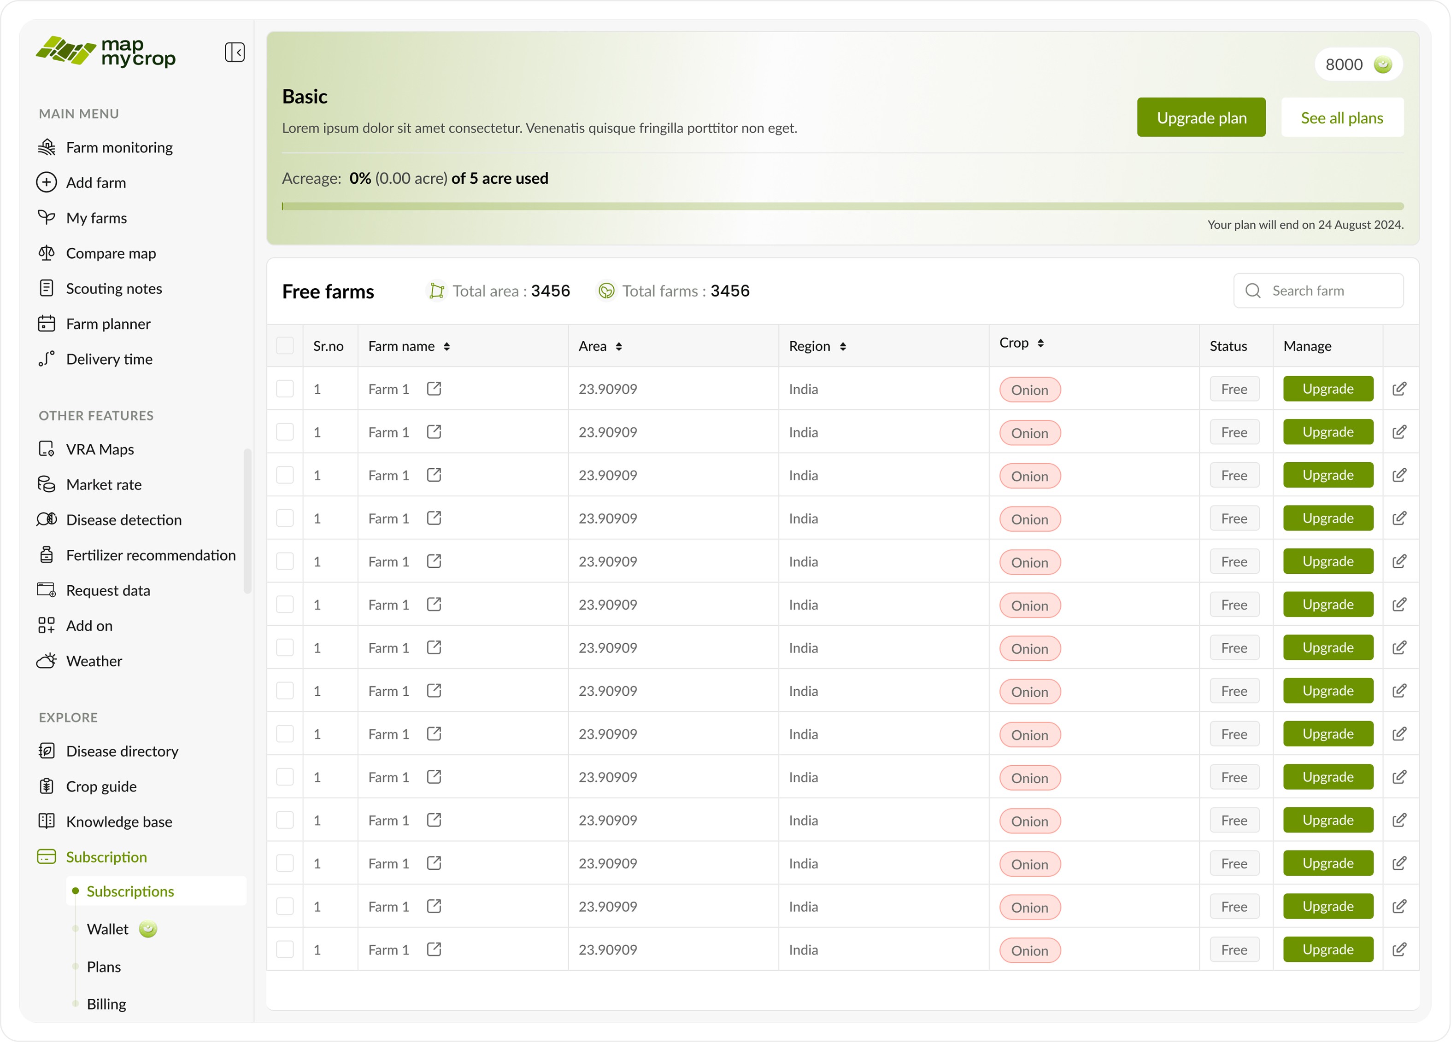Click the Weather cloud icon
Viewport: 1451px width, 1042px height.
tap(47, 660)
